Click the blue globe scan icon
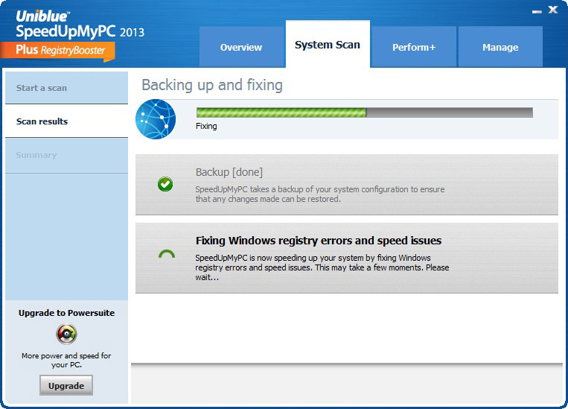The width and height of the screenshot is (568, 409). click(x=156, y=119)
